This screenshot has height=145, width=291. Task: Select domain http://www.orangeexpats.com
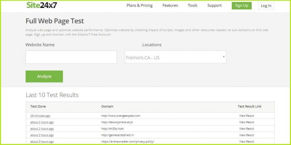coord(120,116)
